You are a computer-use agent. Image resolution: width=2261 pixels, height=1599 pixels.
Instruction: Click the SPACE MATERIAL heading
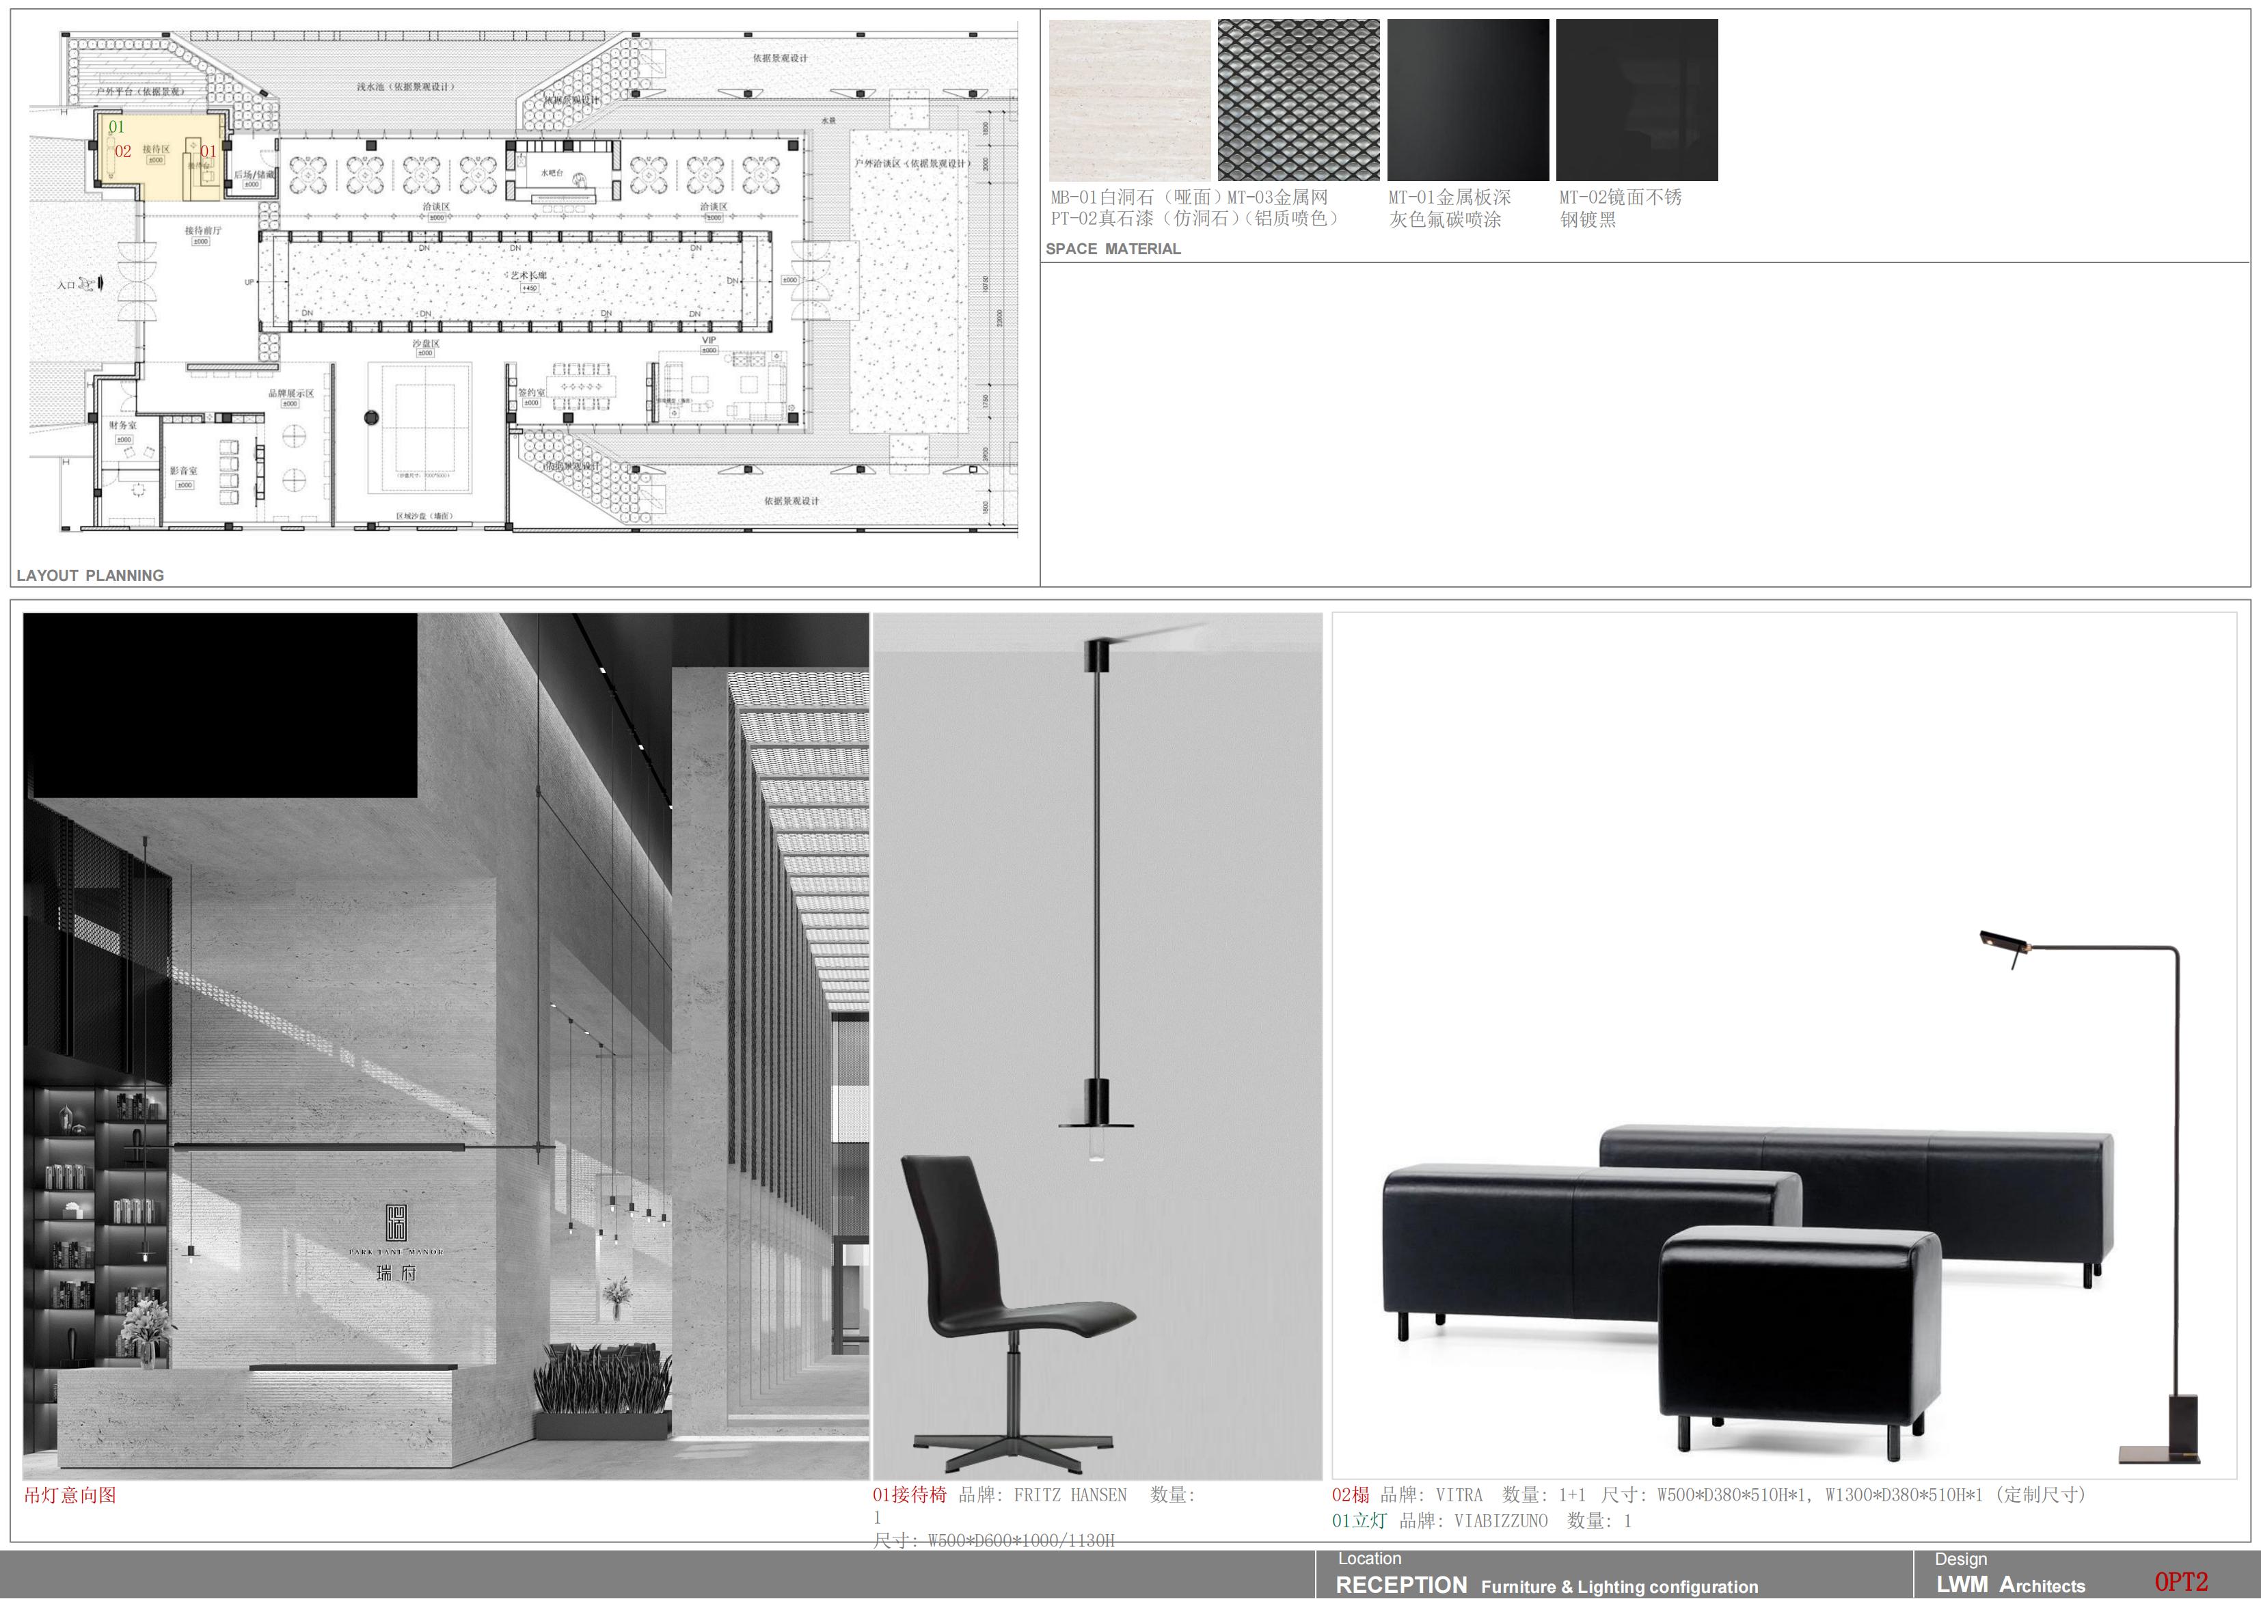[1113, 249]
